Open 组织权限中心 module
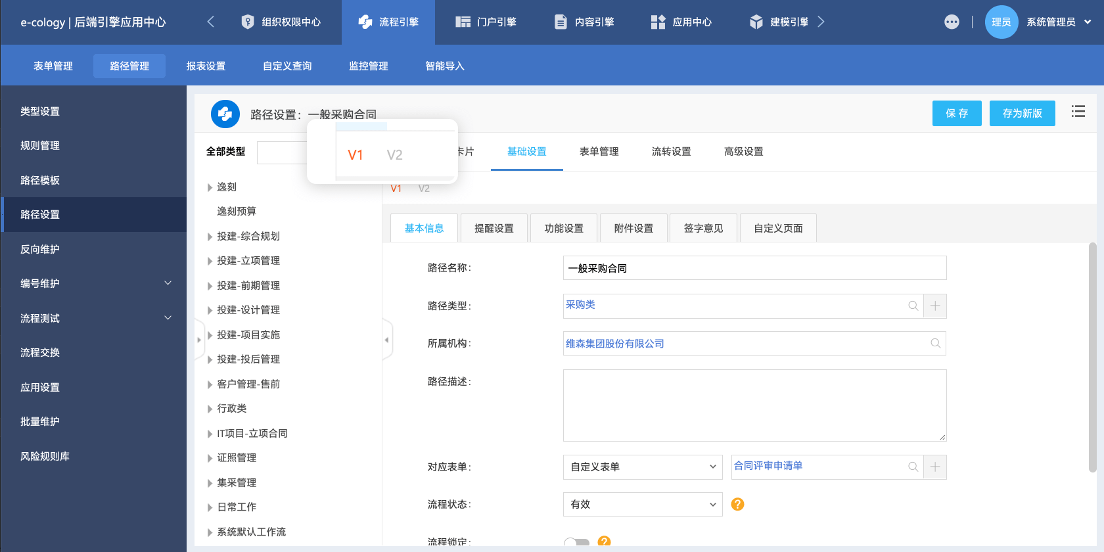 pyautogui.click(x=281, y=22)
